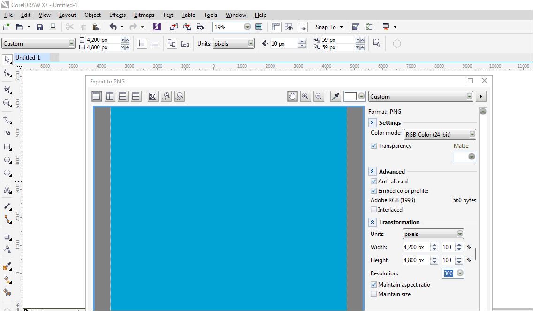Open the Transformation Units pixels dropdown
Screen dimensions: 533x311
pyautogui.click(x=433, y=234)
